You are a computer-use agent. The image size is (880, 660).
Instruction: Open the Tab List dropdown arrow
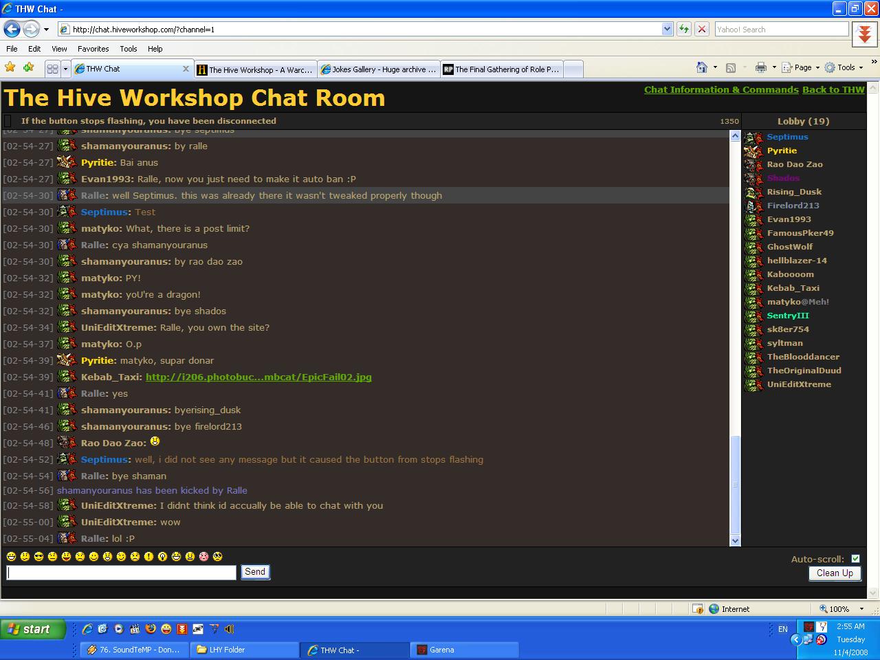pyautogui.click(x=65, y=69)
